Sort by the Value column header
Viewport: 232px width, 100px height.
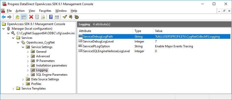192,31
